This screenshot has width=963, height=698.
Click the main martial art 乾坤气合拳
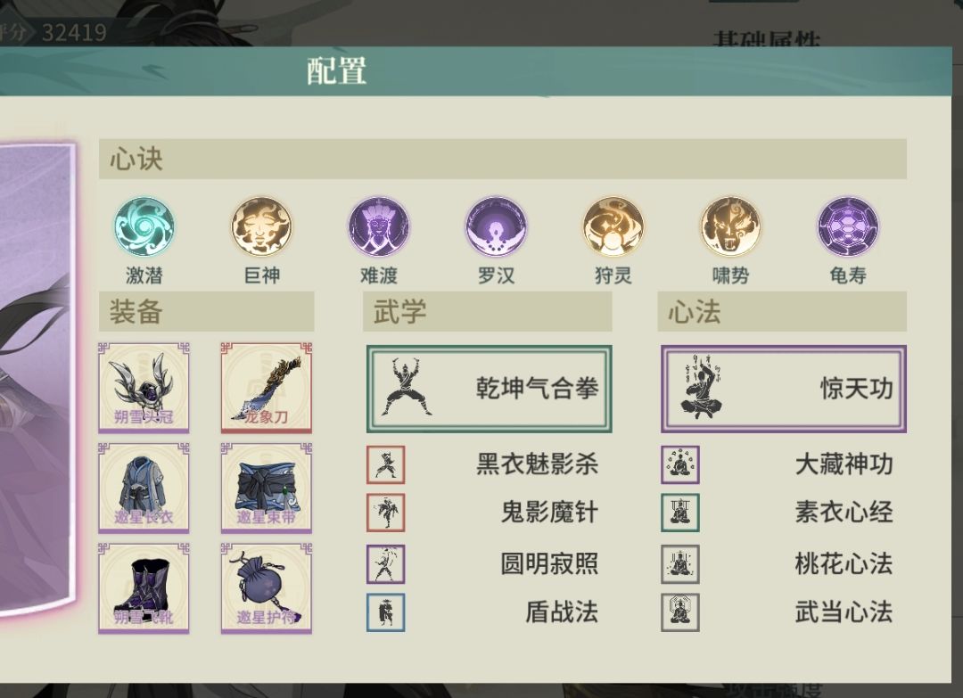pos(490,389)
